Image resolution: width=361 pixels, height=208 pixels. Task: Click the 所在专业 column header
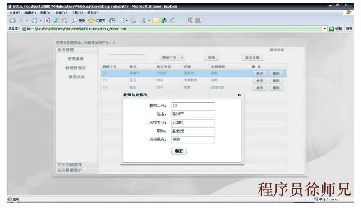[x=168, y=67]
